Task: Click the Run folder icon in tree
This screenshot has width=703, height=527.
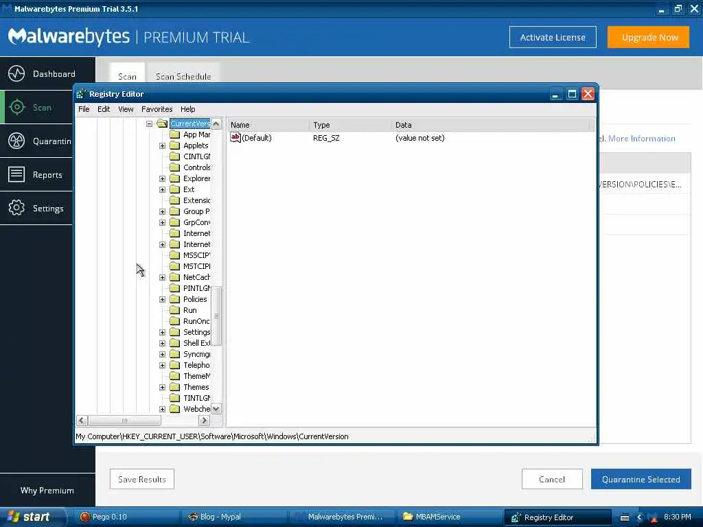Action: tap(175, 310)
